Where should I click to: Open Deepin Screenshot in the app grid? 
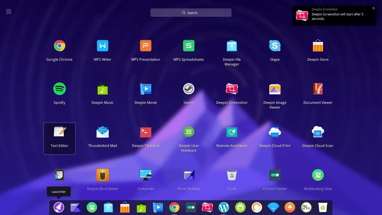(x=232, y=89)
